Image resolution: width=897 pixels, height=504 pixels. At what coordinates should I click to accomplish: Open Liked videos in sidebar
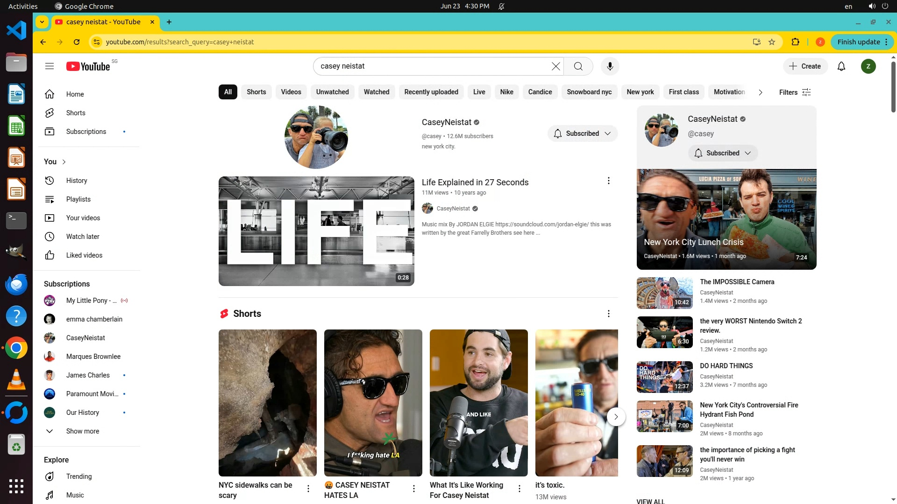[84, 255]
